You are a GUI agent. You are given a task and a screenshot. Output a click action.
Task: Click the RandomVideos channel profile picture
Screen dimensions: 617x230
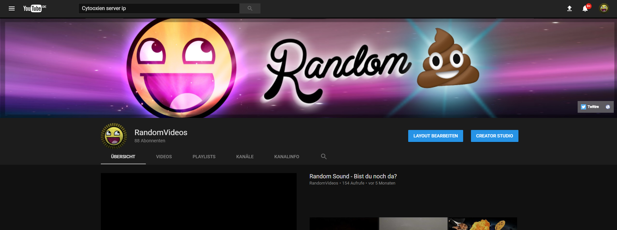pyautogui.click(x=114, y=136)
